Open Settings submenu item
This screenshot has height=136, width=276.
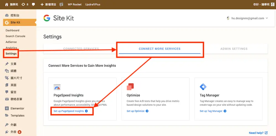11,53
